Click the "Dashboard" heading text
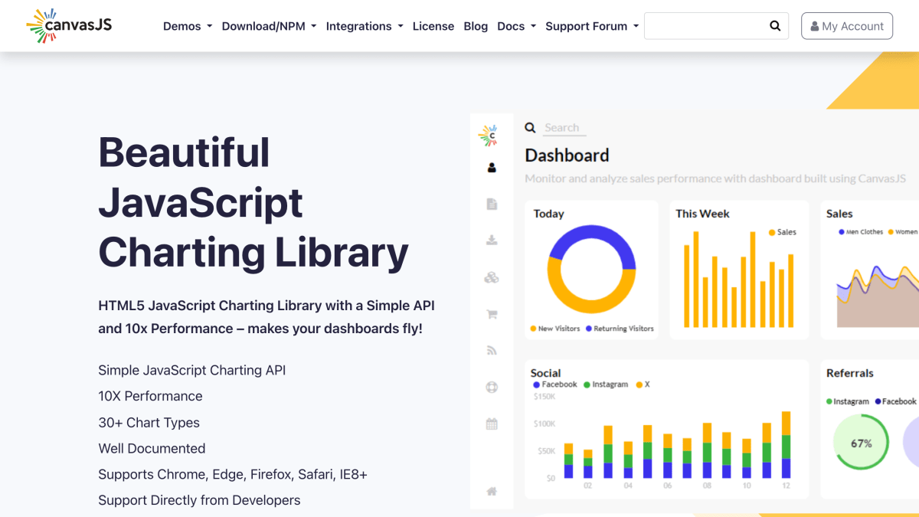 point(567,155)
